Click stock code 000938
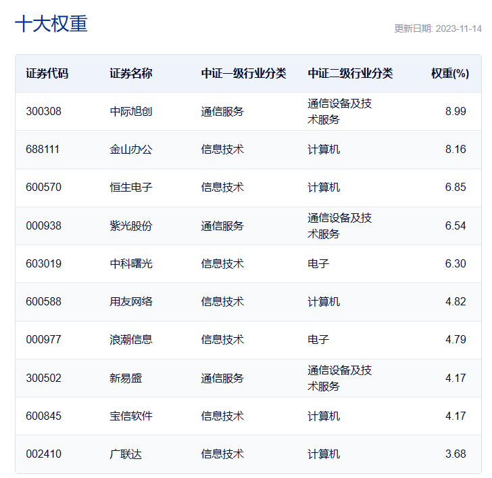 (44, 225)
